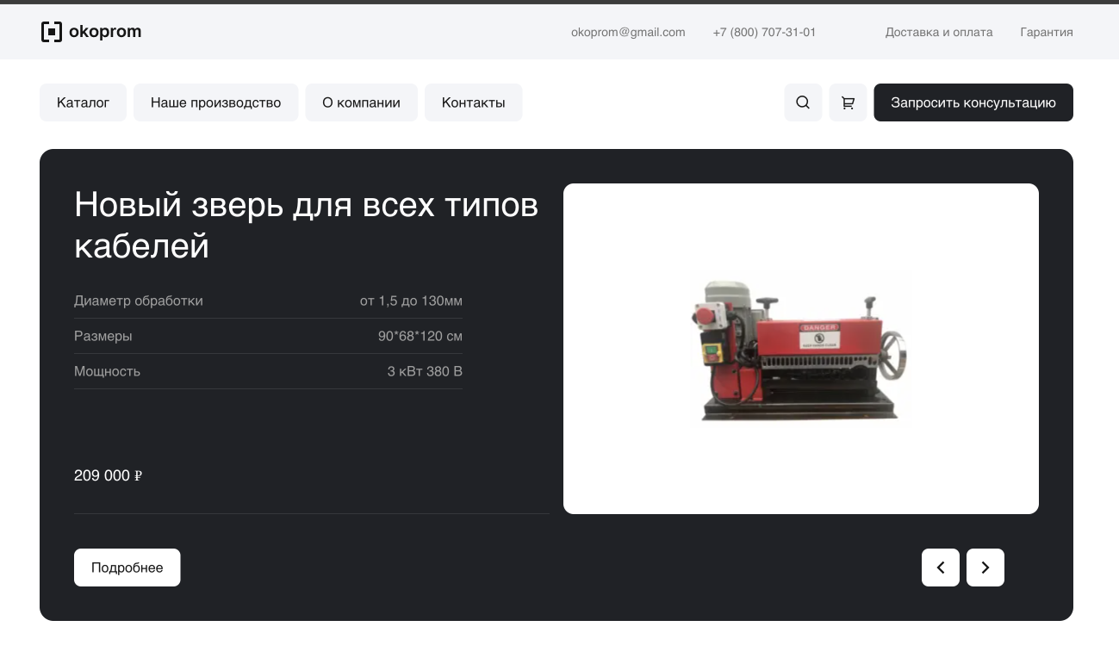Open the Каталог menu item
1119x670 pixels.
pos(83,102)
